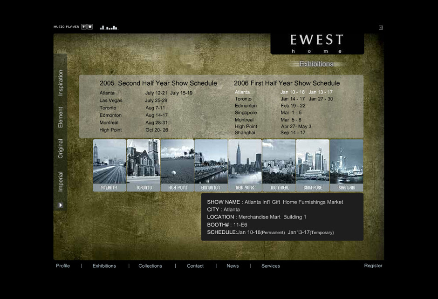438x299 pixels.
Task: Open Exhibitions in the bottom menu
Action: [104, 266]
